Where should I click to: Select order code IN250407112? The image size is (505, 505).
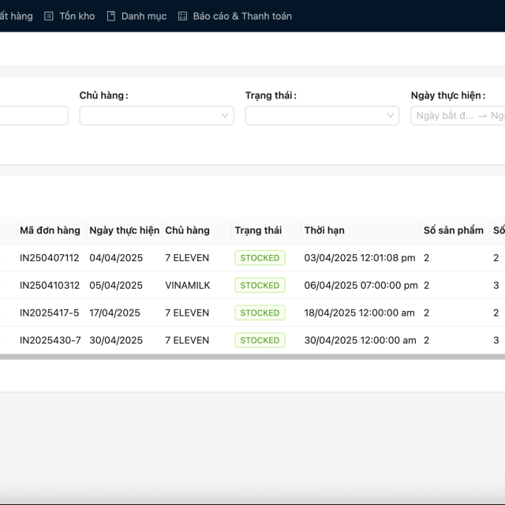click(49, 258)
